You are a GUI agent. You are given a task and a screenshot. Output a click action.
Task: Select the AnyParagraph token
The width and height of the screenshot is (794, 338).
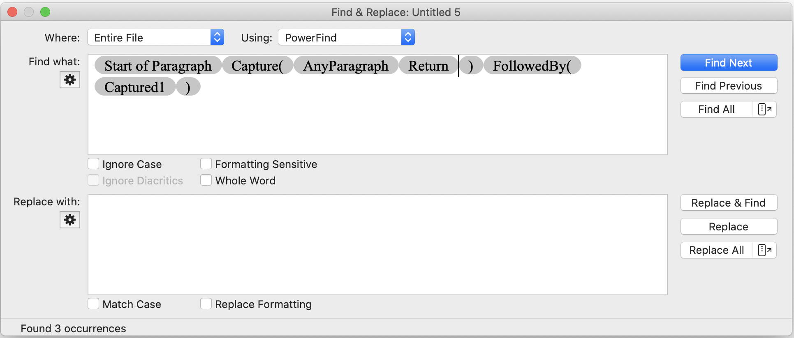coord(345,65)
